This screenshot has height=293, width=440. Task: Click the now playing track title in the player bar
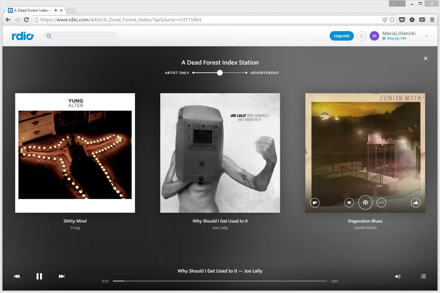[220, 271]
